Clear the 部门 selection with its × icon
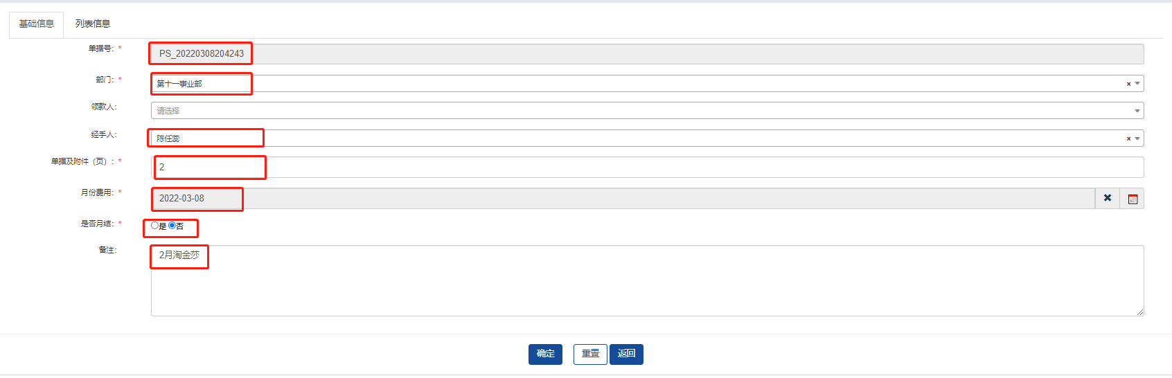The image size is (1172, 378). [x=1128, y=84]
